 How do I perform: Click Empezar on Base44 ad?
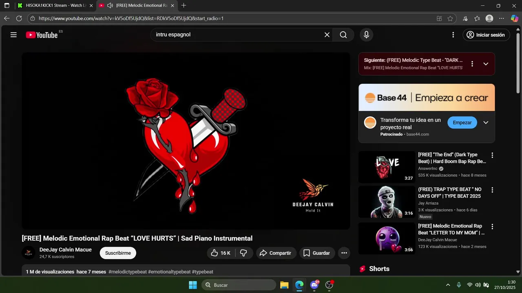tap(462, 122)
